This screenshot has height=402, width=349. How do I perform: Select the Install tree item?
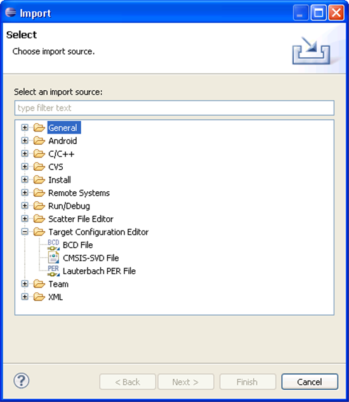(60, 180)
